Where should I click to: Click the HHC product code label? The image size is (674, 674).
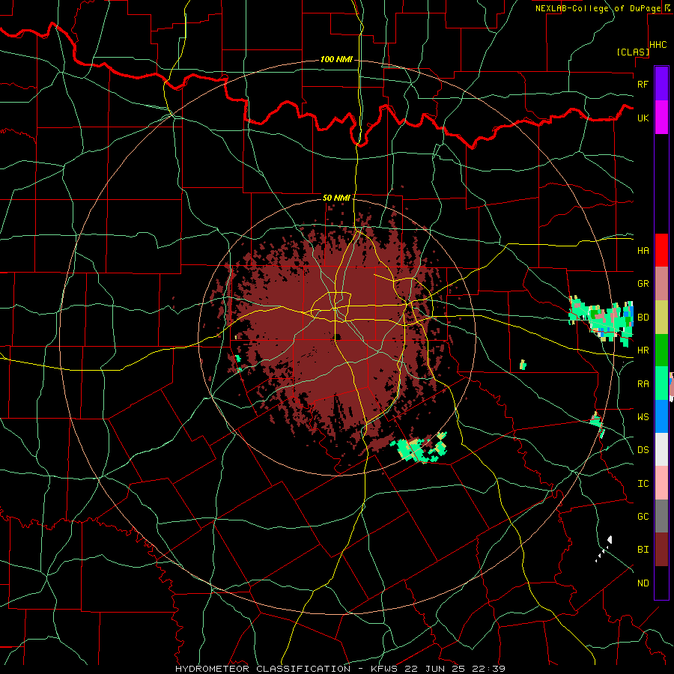(658, 45)
